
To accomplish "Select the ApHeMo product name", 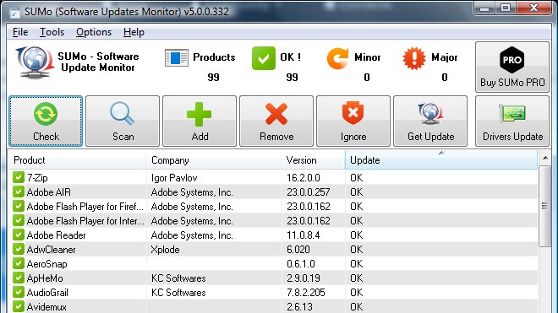I will pyautogui.click(x=45, y=278).
